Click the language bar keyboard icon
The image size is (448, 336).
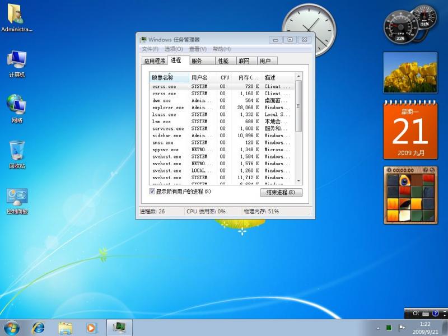tap(426, 314)
